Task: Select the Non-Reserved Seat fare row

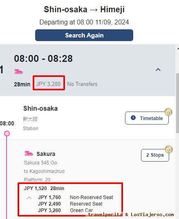Action: [x=76, y=197]
